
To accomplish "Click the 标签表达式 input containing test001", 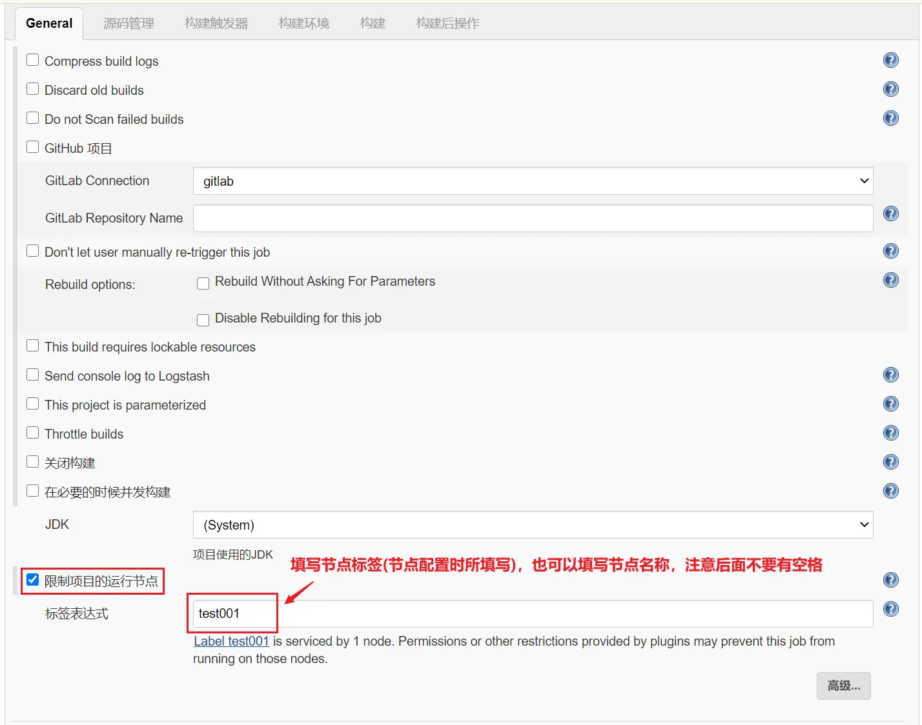I will (x=533, y=613).
